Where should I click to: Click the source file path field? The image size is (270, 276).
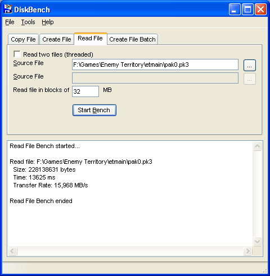point(155,65)
